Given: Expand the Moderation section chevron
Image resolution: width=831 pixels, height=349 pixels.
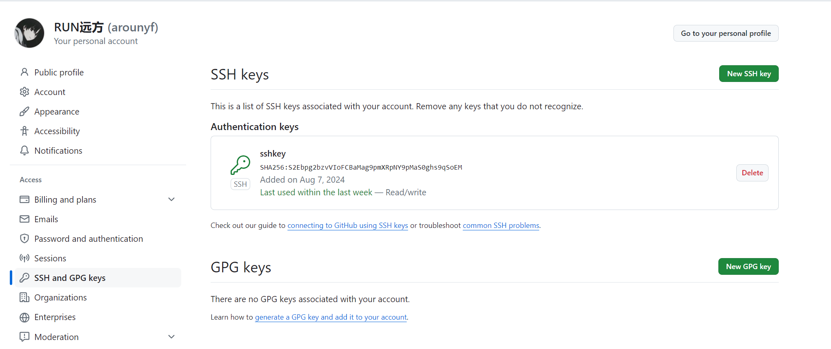Looking at the screenshot, I should click(171, 337).
